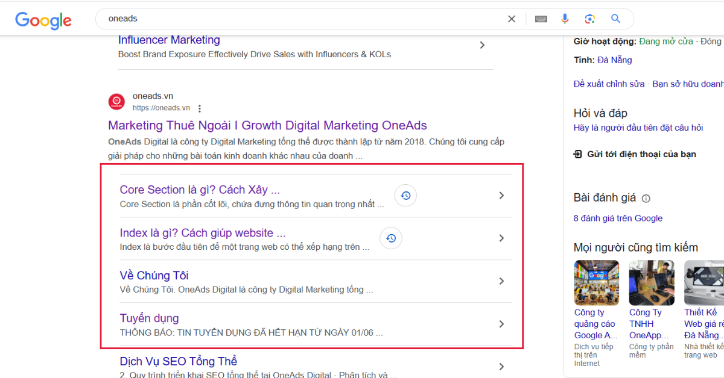724x378 pixels.
Task: Click the Đang mở cửa opening hours status
Action: point(666,42)
